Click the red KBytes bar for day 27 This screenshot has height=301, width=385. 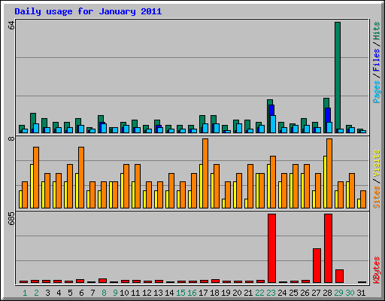click(x=317, y=266)
